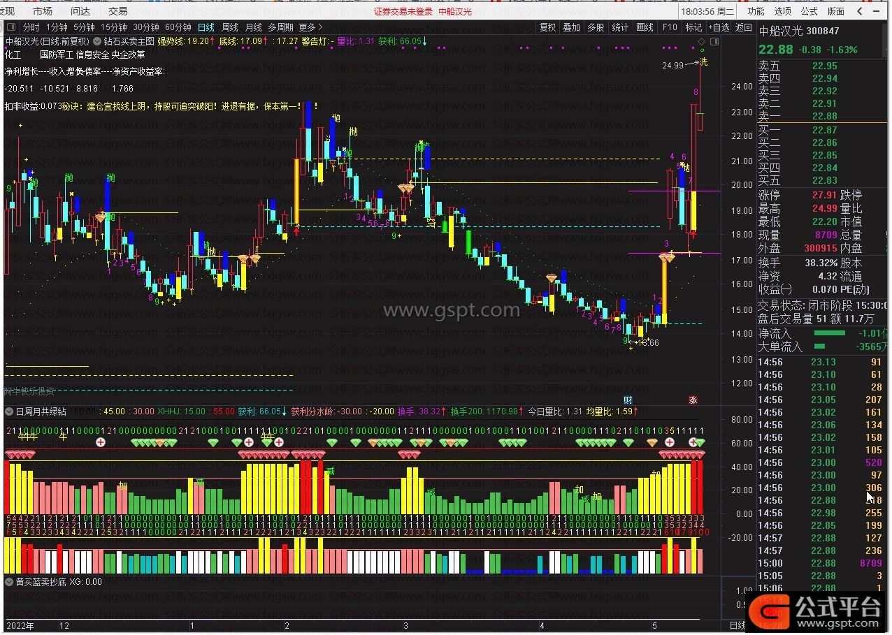Click the 国防军工 sector tag
This screenshot has width=892, height=635.
(56, 54)
